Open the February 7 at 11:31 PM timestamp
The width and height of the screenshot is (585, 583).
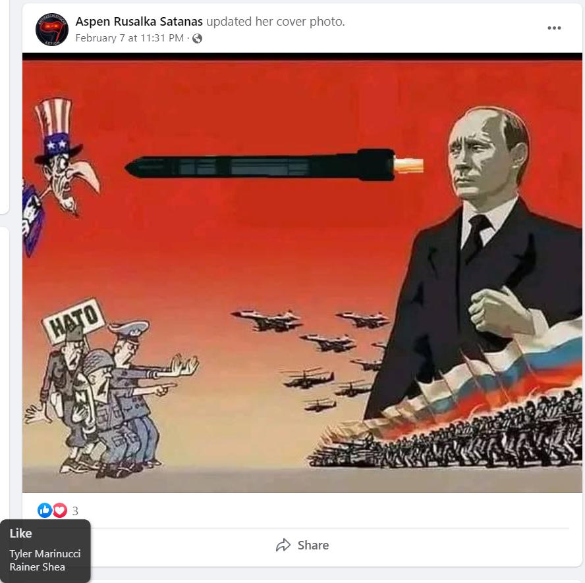[x=130, y=38]
